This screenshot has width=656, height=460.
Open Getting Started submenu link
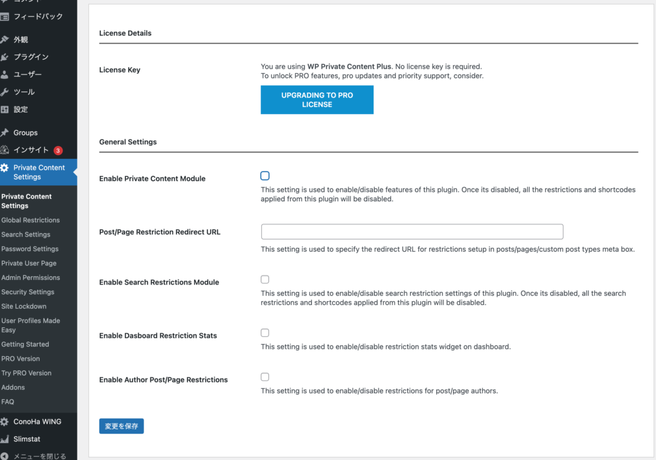25,345
